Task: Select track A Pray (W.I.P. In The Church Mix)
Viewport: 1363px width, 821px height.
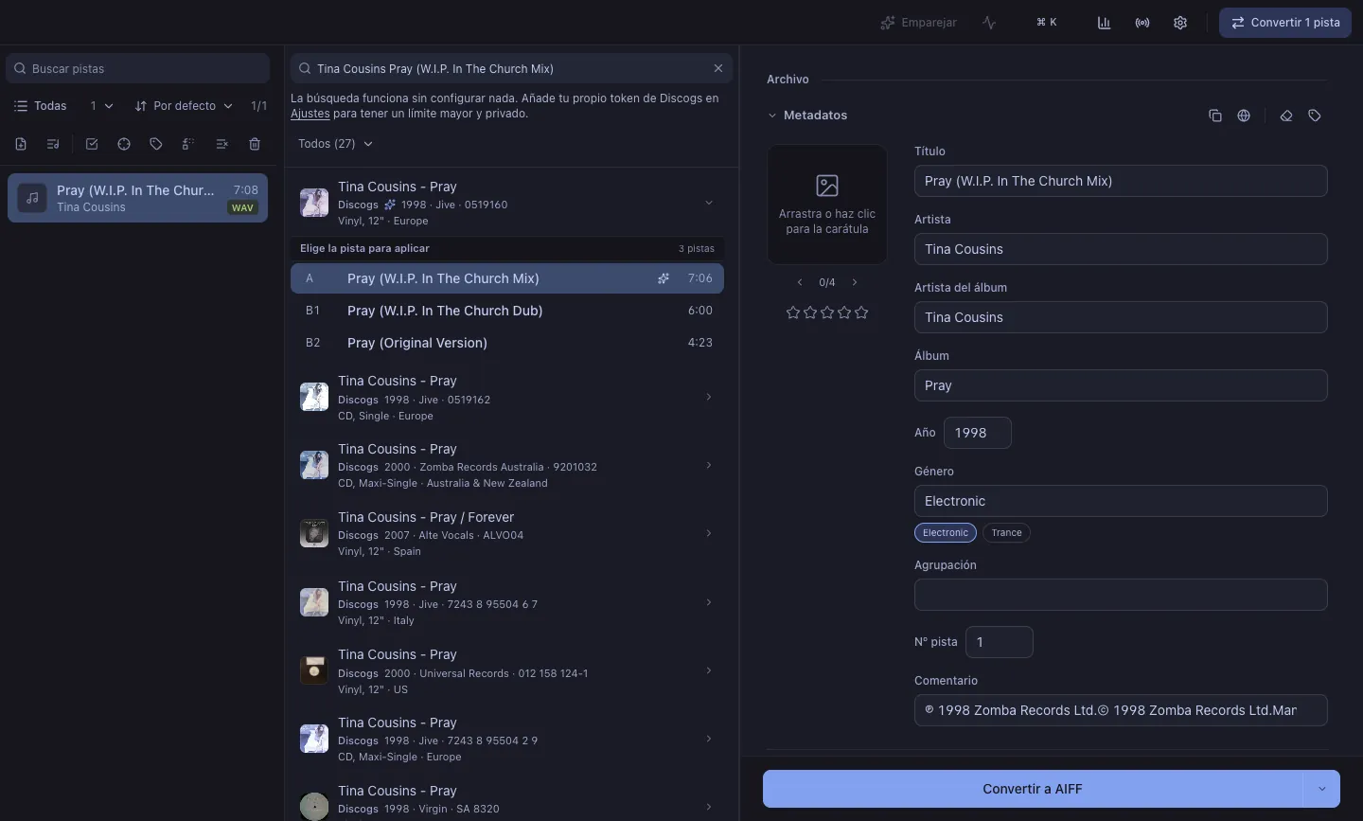Action: coord(507,278)
